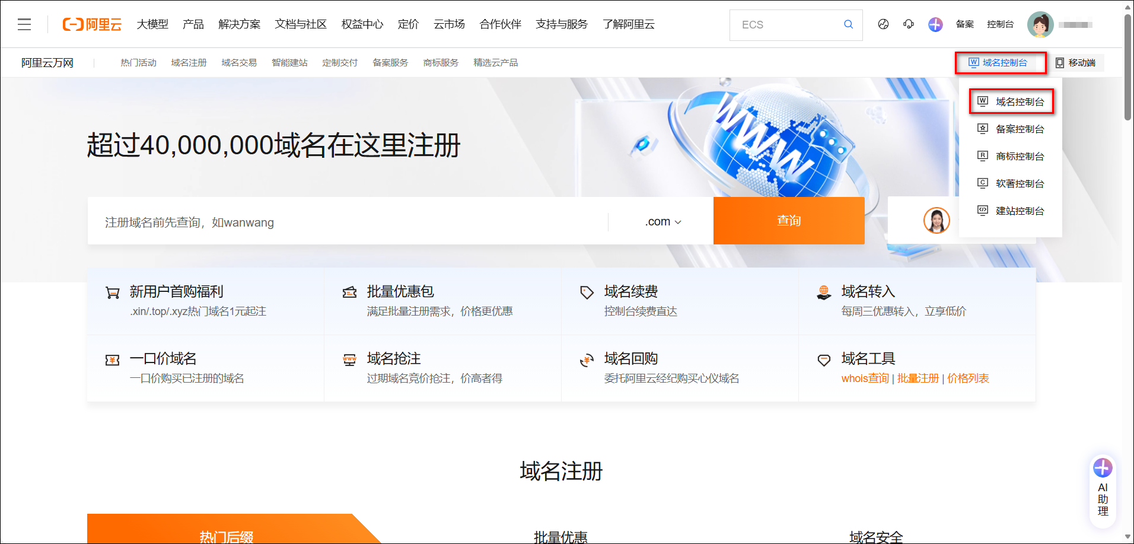This screenshot has width=1134, height=544.
Task: Open the hamburger menu icon
Action: pos(24,24)
